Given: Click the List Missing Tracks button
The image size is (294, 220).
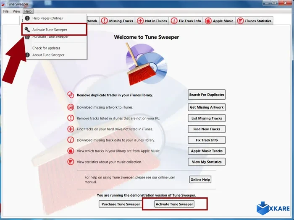Looking at the screenshot, I should click(x=207, y=118).
